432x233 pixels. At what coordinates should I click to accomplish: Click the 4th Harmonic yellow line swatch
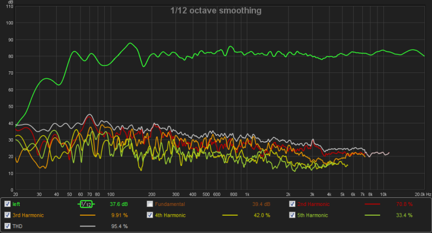point(230,215)
